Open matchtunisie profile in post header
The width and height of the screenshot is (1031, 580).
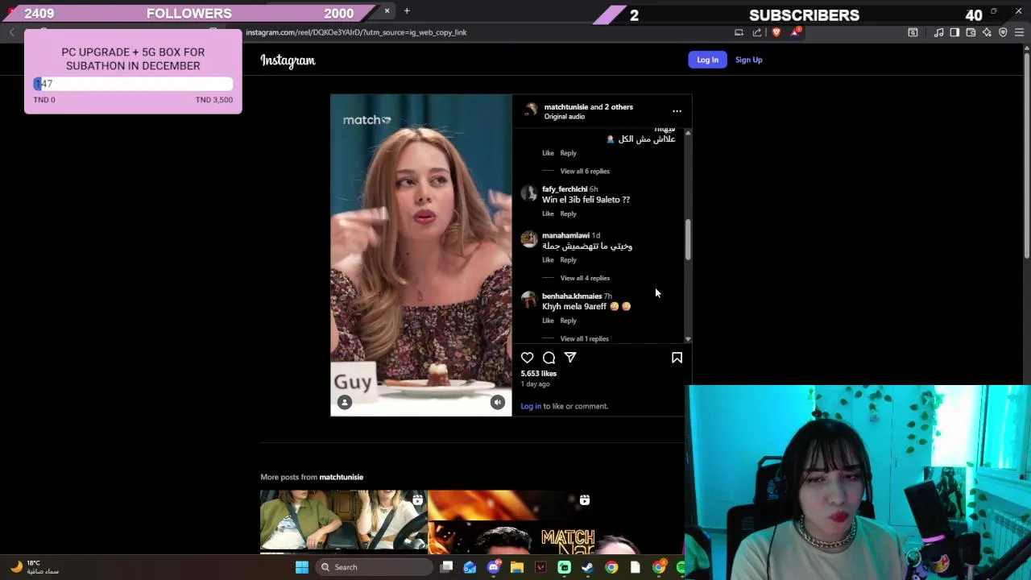[x=565, y=106]
